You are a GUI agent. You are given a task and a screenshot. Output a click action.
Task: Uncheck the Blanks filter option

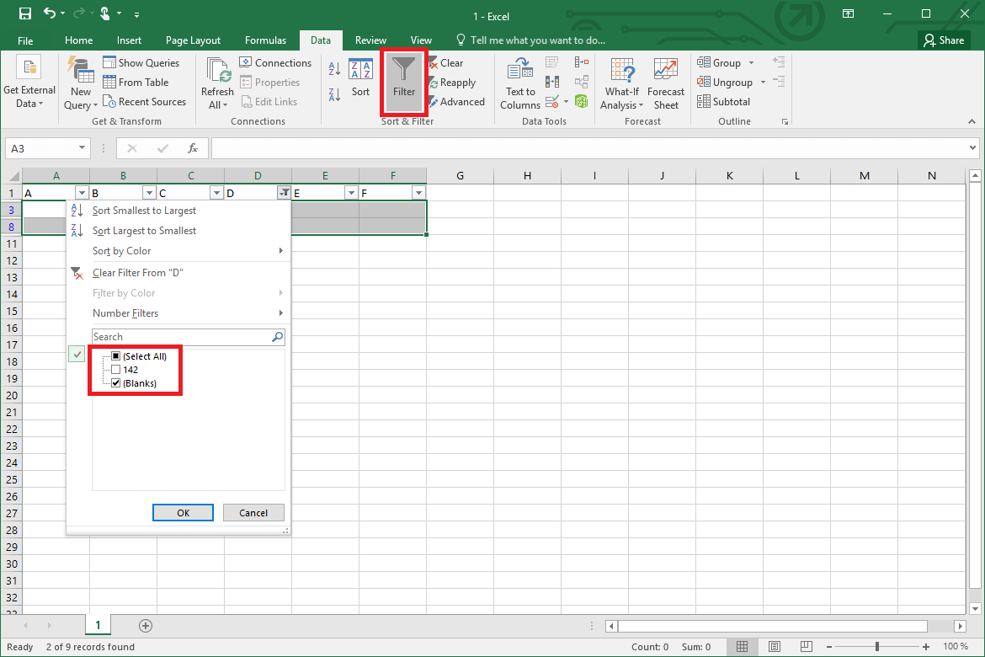coord(115,382)
